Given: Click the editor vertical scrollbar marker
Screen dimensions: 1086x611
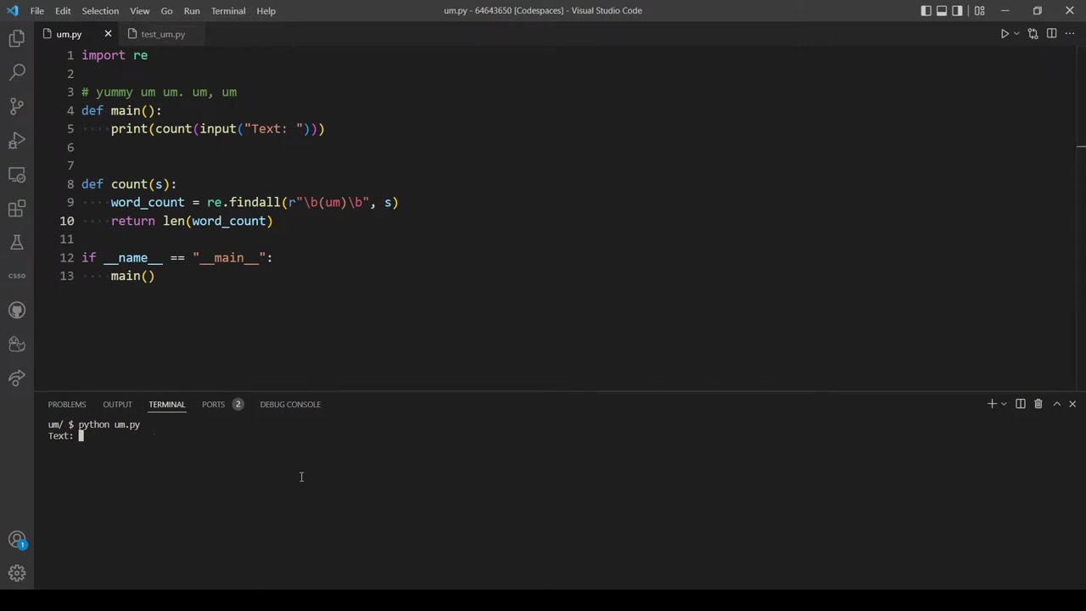Looking at the screenshot, I should coord(1081,147).
